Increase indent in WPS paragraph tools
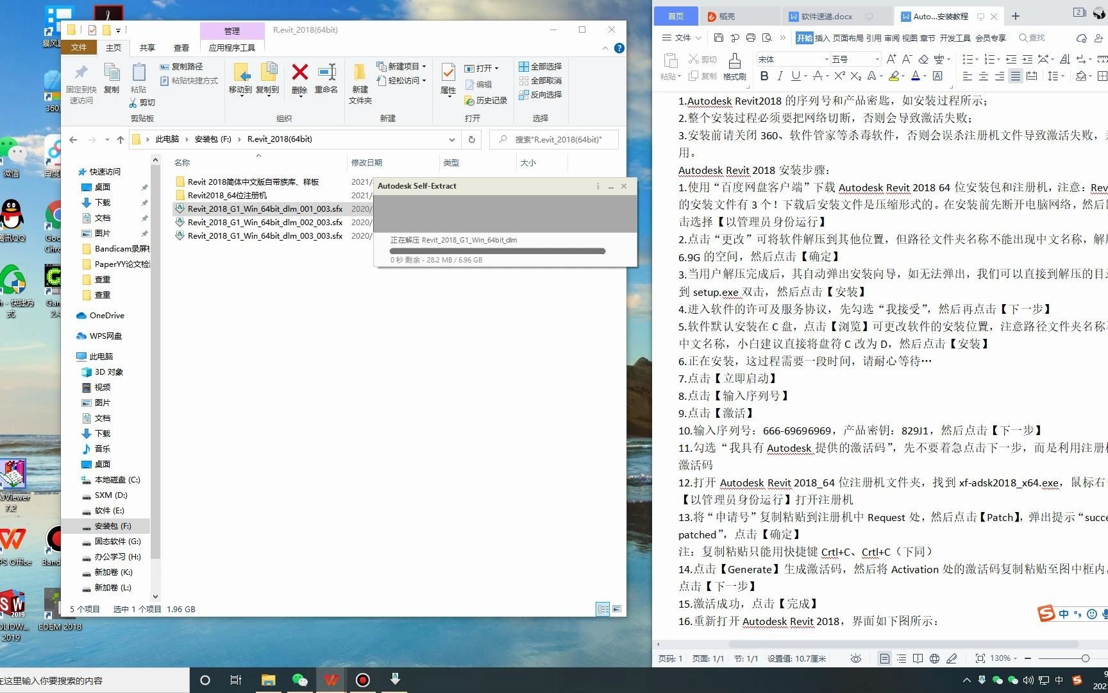1108x693 pixels. click(x=1027, y=59)
